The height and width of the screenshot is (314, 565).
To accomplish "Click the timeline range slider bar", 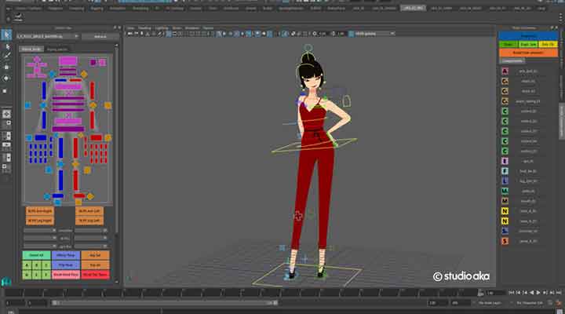I will (235, 302).
